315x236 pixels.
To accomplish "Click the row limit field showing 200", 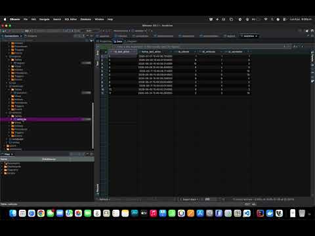I will click(x=210, y=199).
